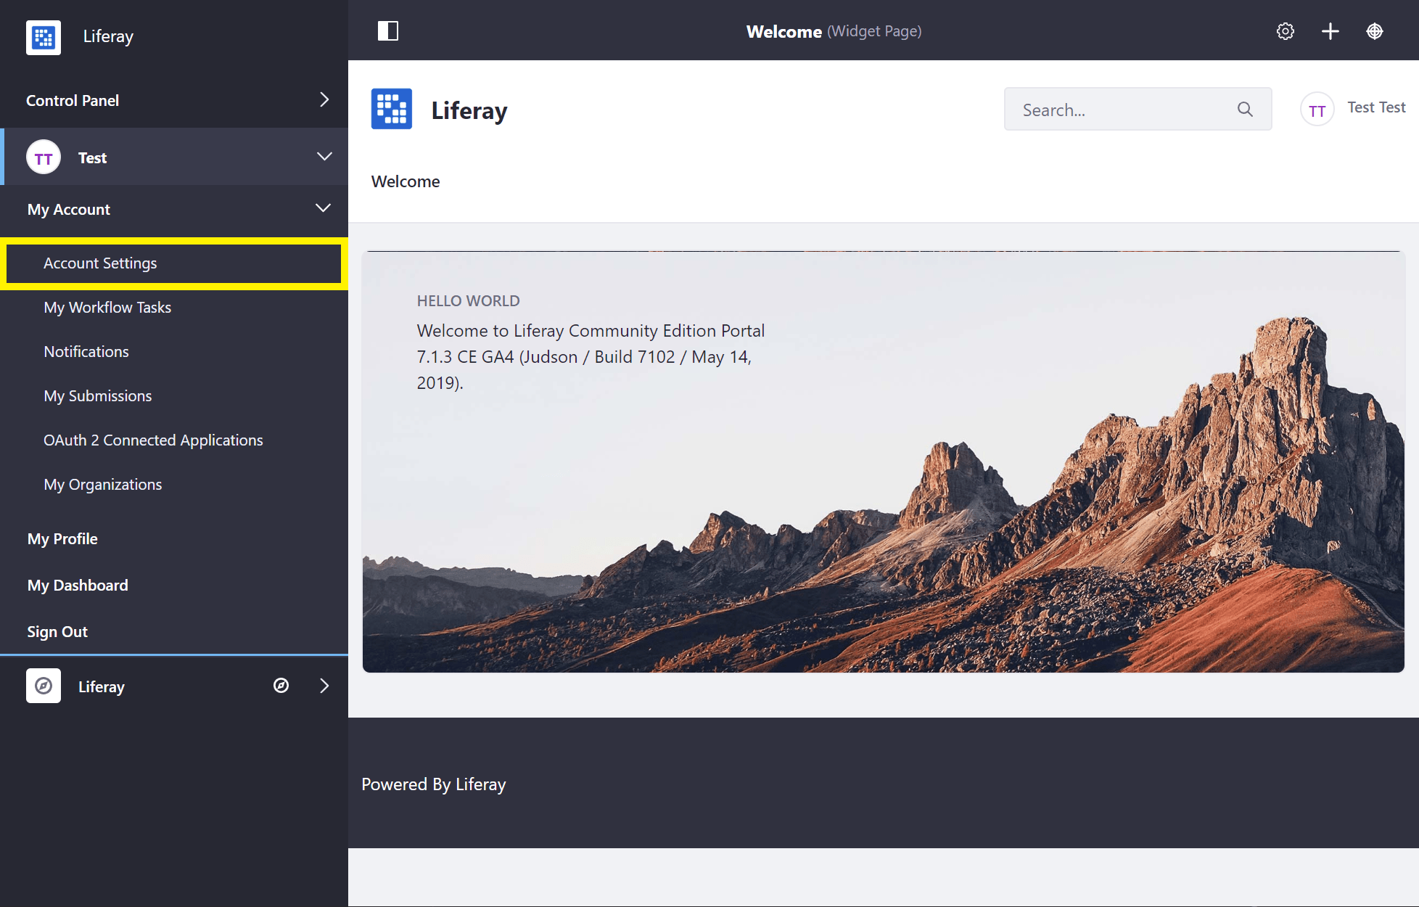Click the HELLO WORLD heading
The height and width of the screenshot is (907, 1419).
[x=468, y=301]
